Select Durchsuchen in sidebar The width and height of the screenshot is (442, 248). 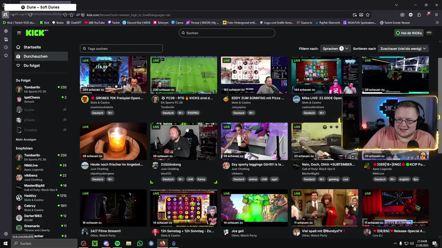pyautogui.click(x=41, y=56)
